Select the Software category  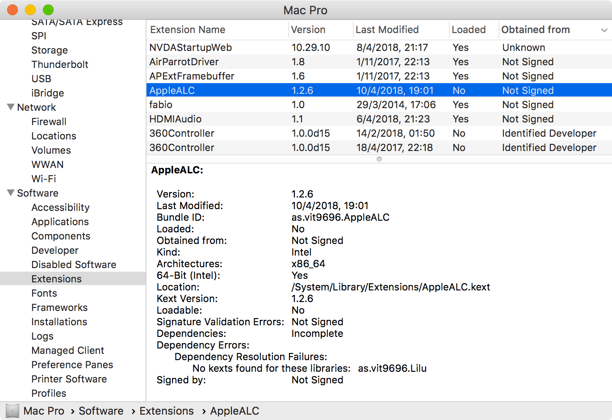pos(38,193)
